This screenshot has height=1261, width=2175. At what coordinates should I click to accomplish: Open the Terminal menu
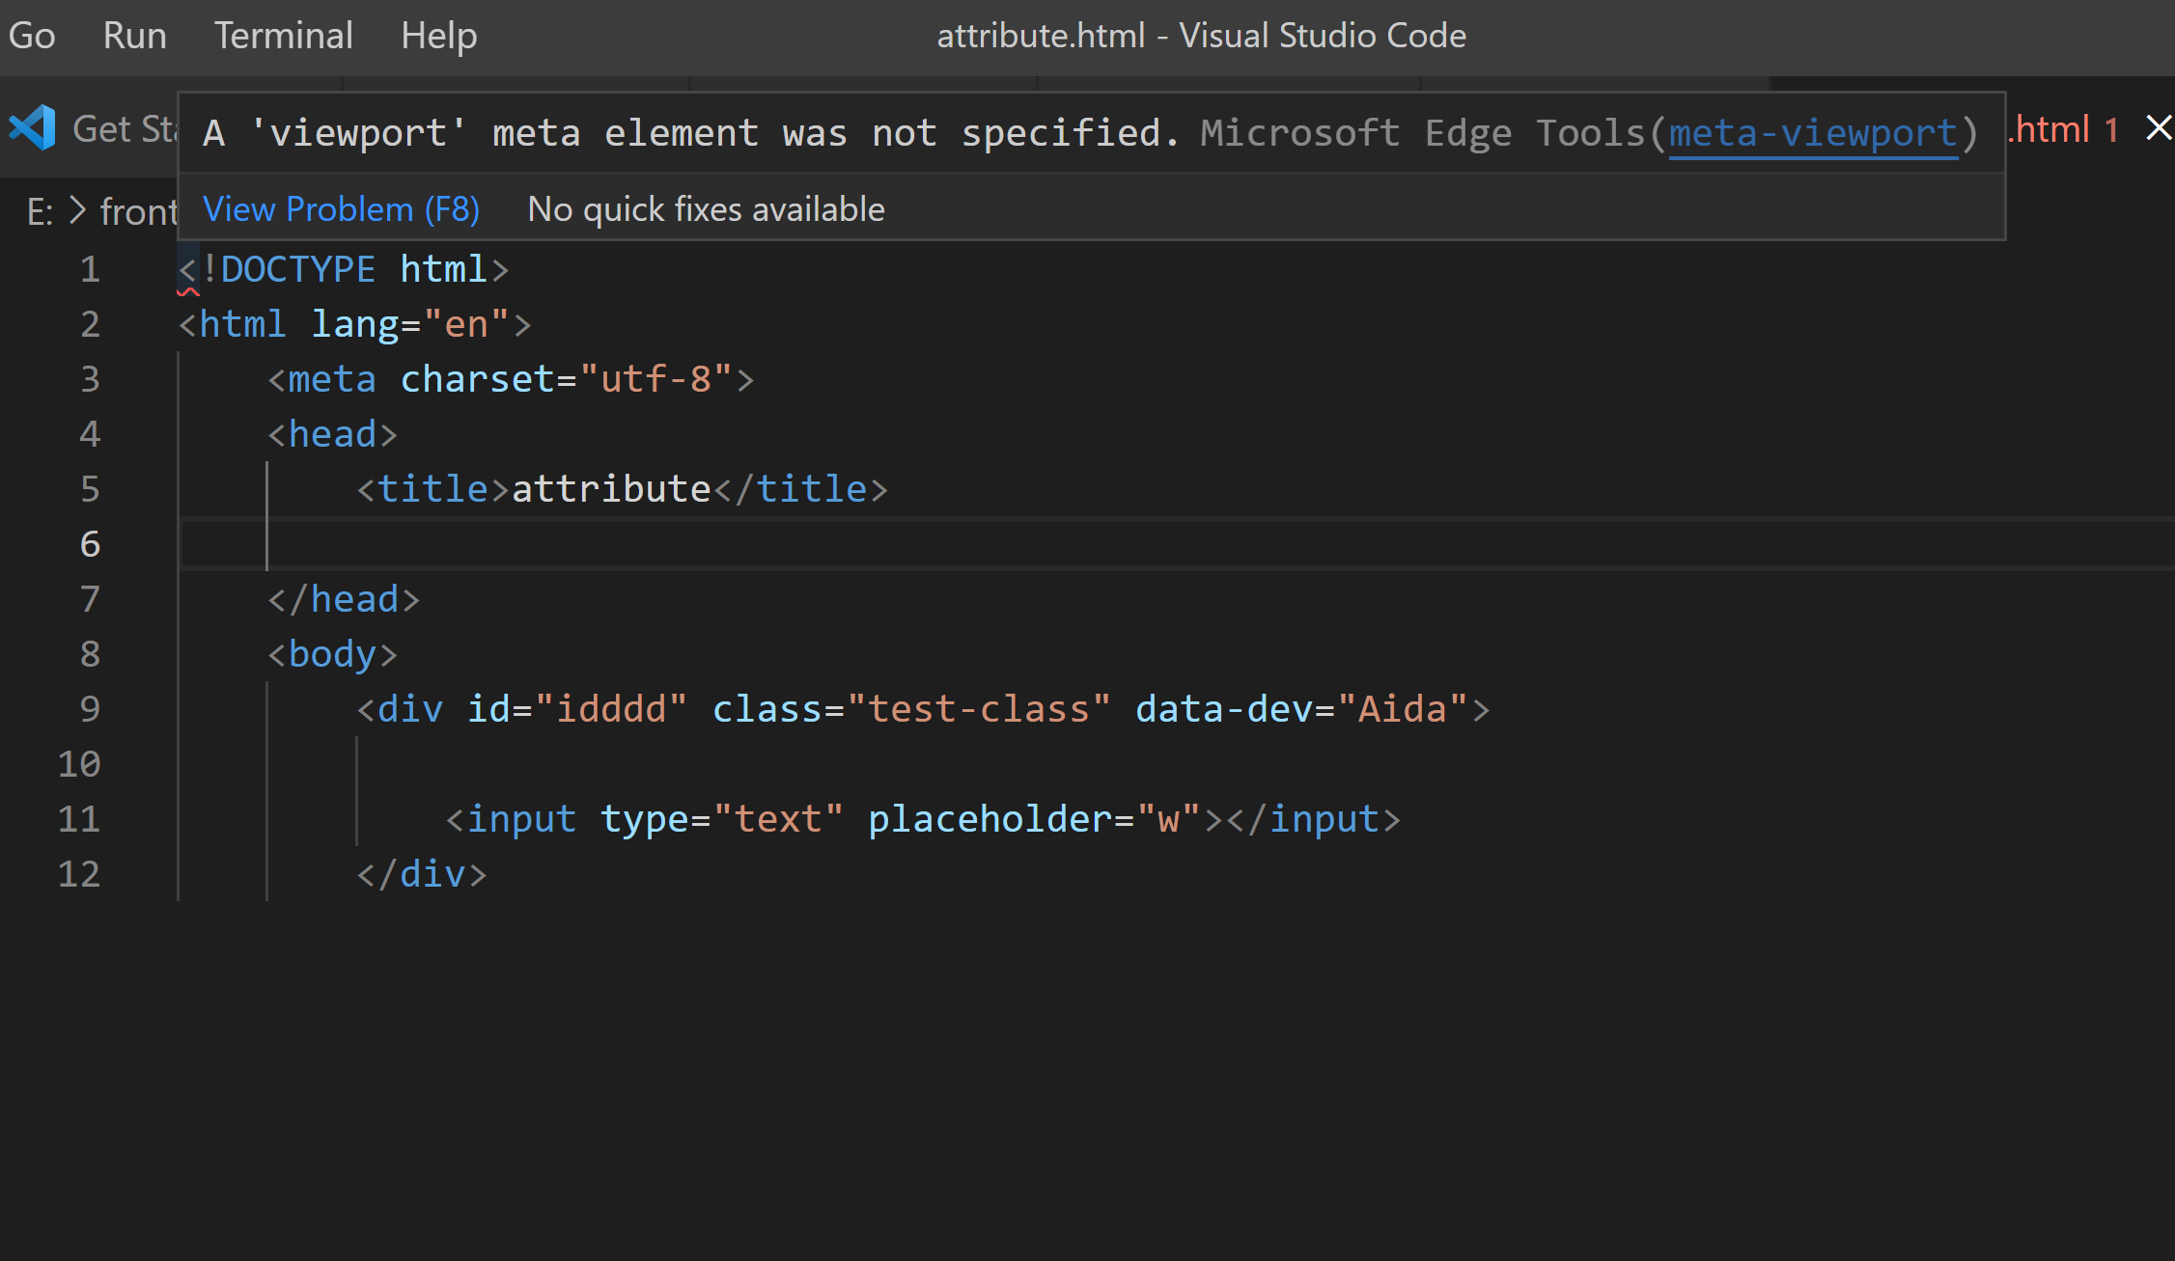283,36
